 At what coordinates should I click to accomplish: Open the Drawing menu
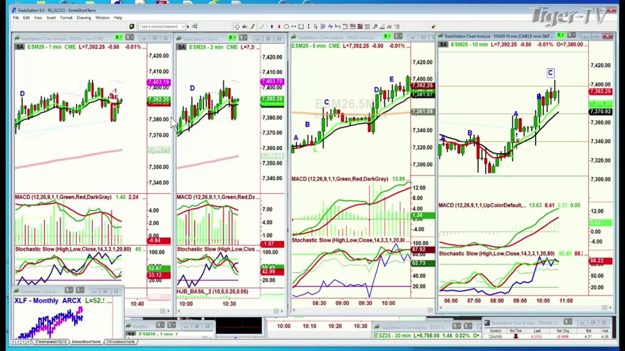point(83,18)
